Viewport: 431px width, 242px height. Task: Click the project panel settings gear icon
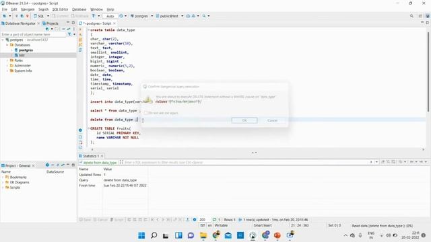[47, 165]
